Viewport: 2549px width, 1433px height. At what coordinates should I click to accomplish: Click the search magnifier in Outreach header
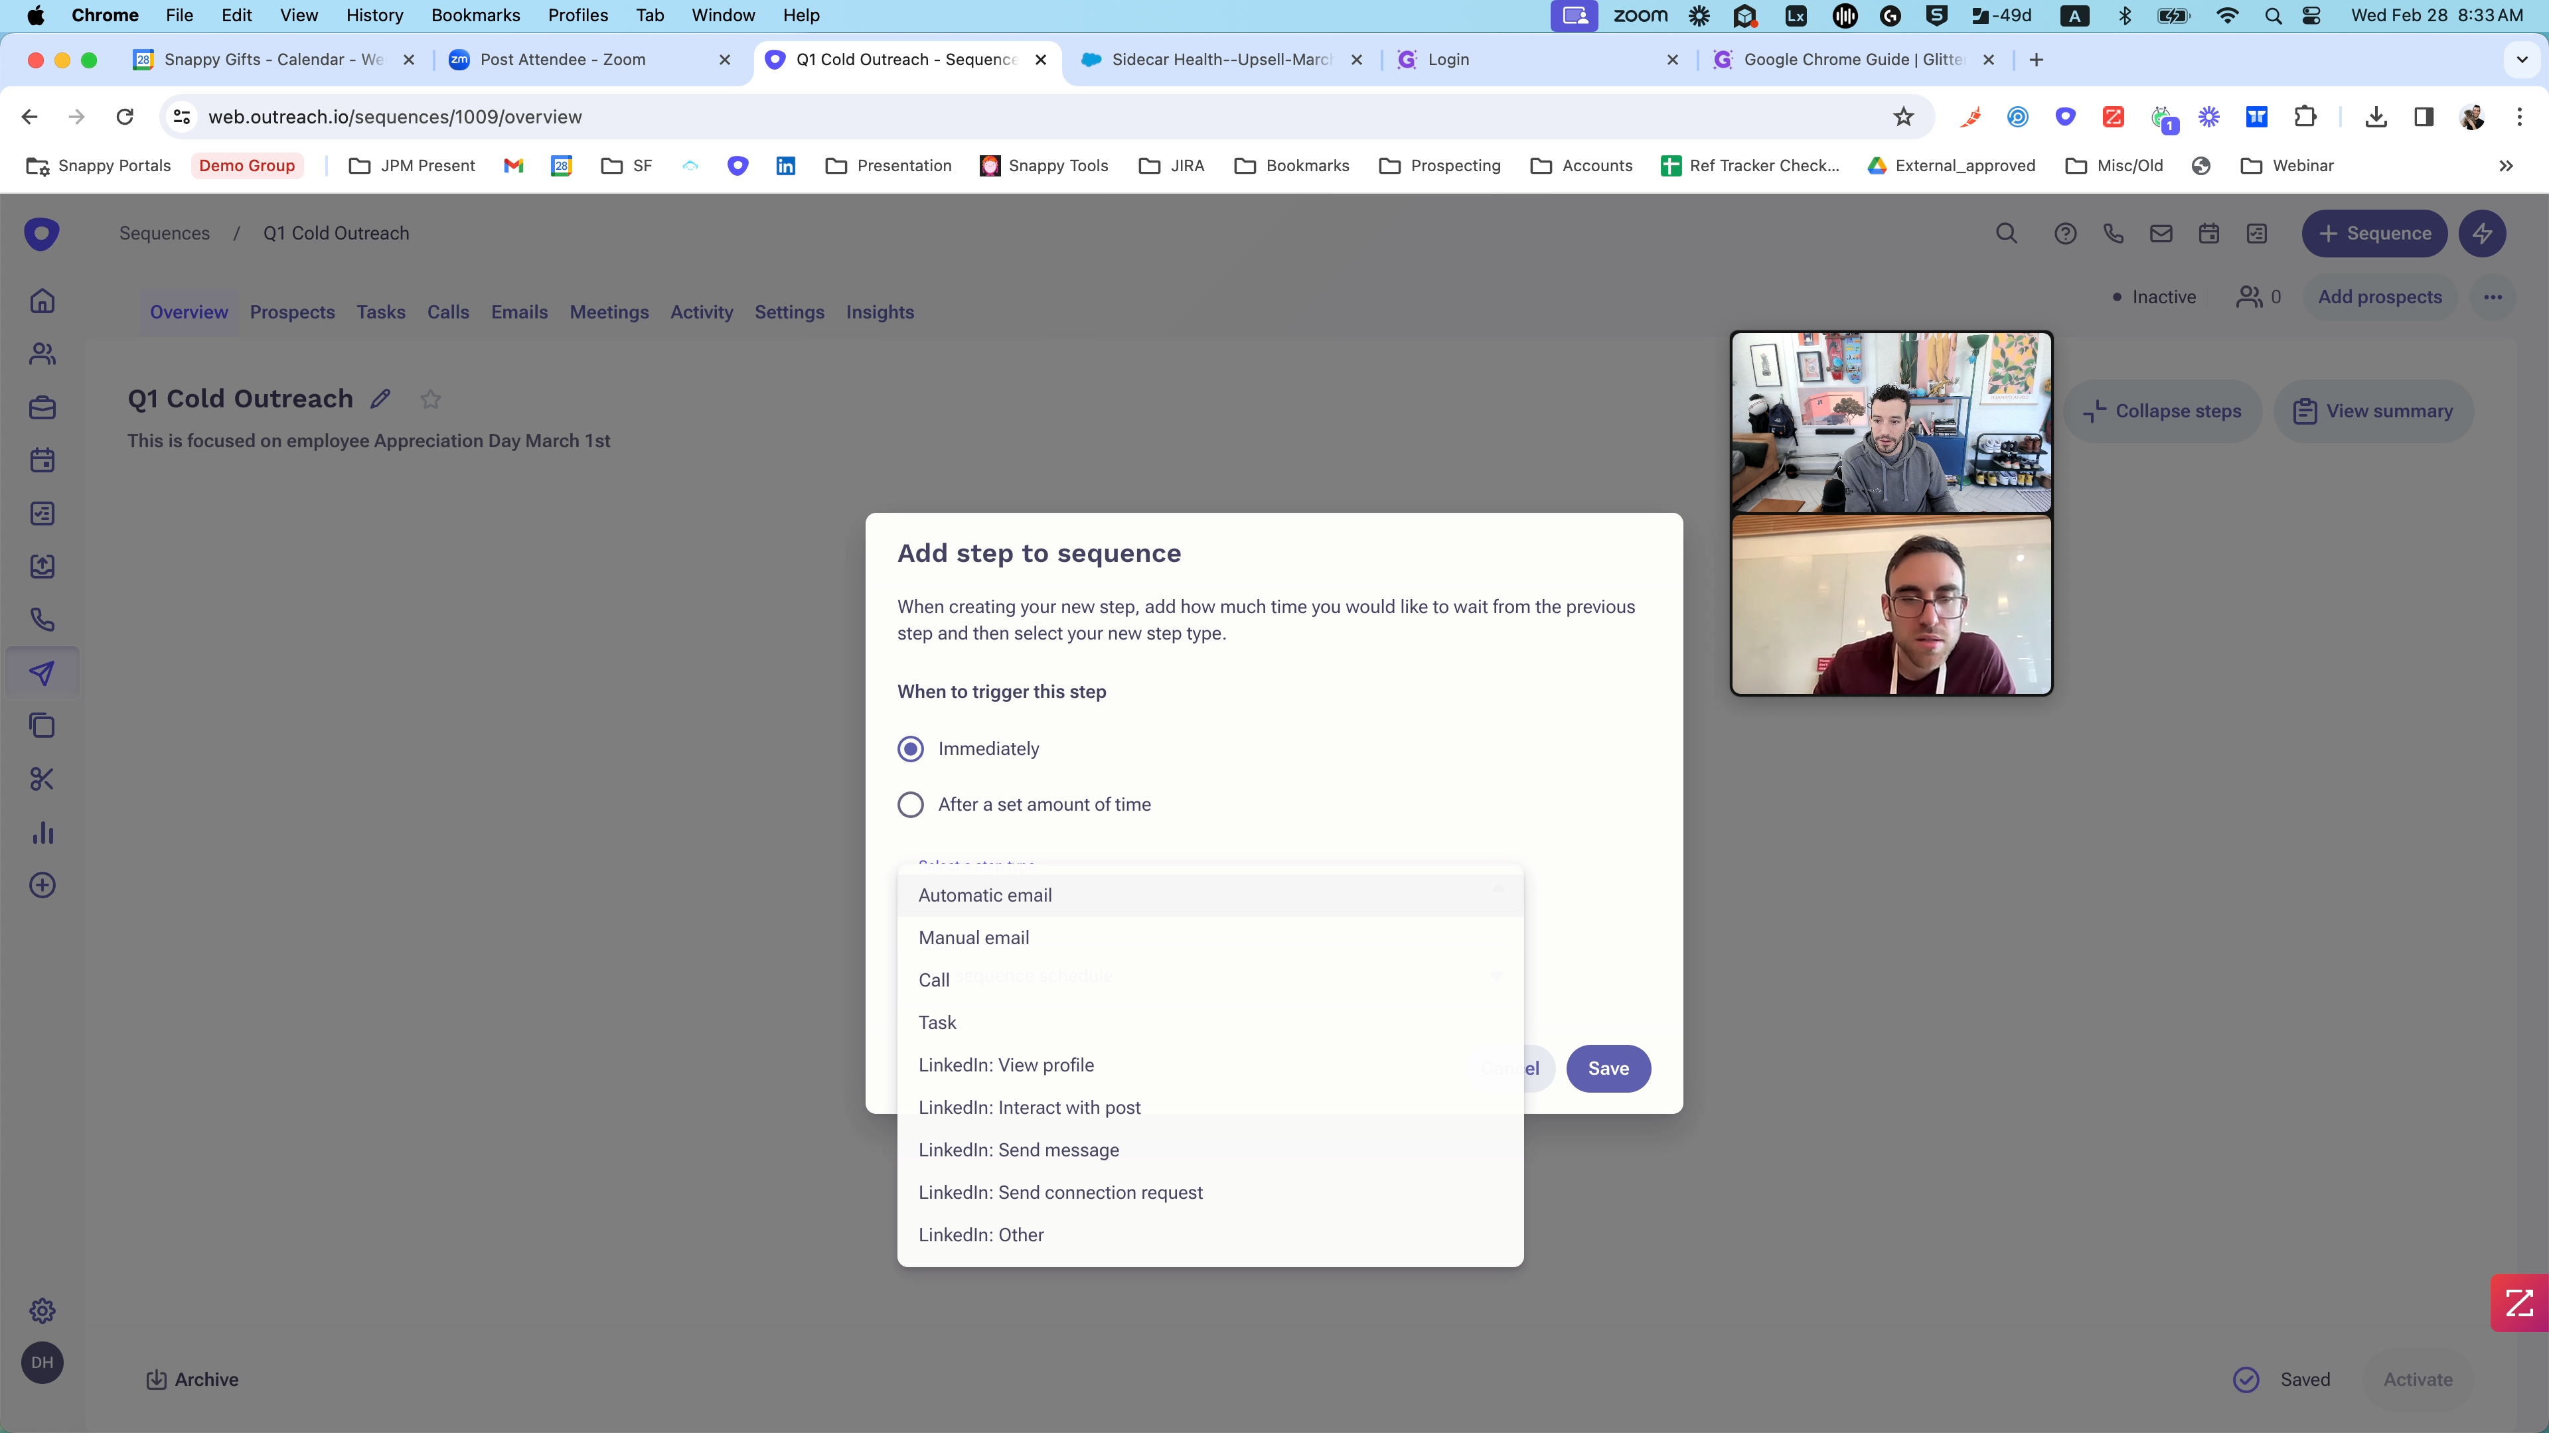pos(2007,234)
